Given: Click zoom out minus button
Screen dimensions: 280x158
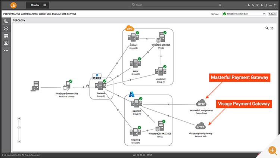Looking at the screenshot, I should (19, 141).
